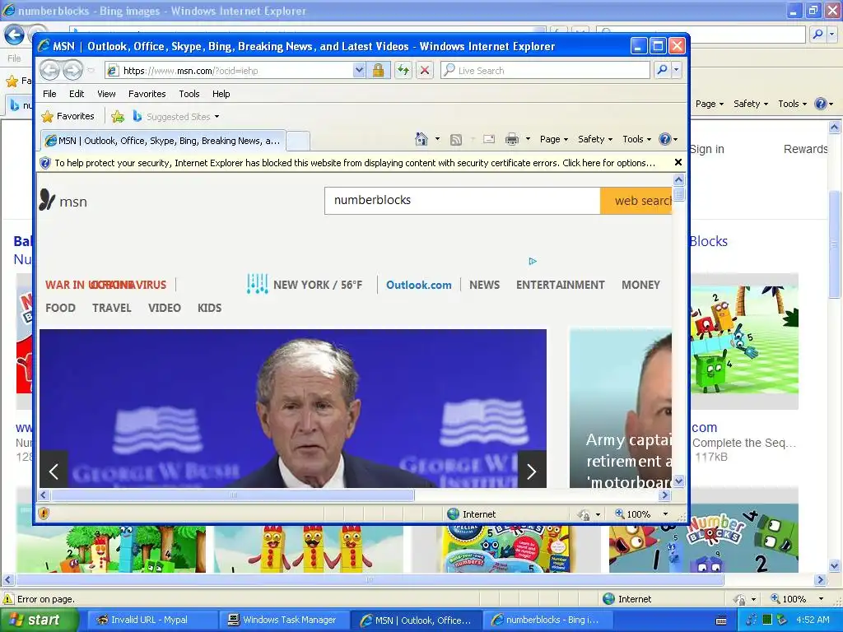Open zoom level 100% in MSN status bar
The height and width of the screenshot is (632, 843).
pos(642,514)
